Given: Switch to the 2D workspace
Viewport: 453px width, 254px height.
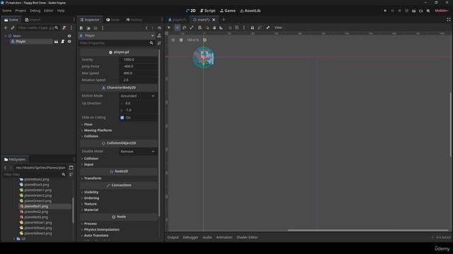Looking at the screenshot, I should 190,11.
